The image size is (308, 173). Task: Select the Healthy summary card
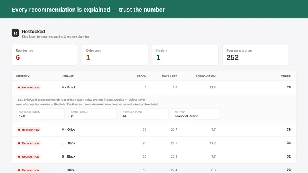click(x=185, y=55)
